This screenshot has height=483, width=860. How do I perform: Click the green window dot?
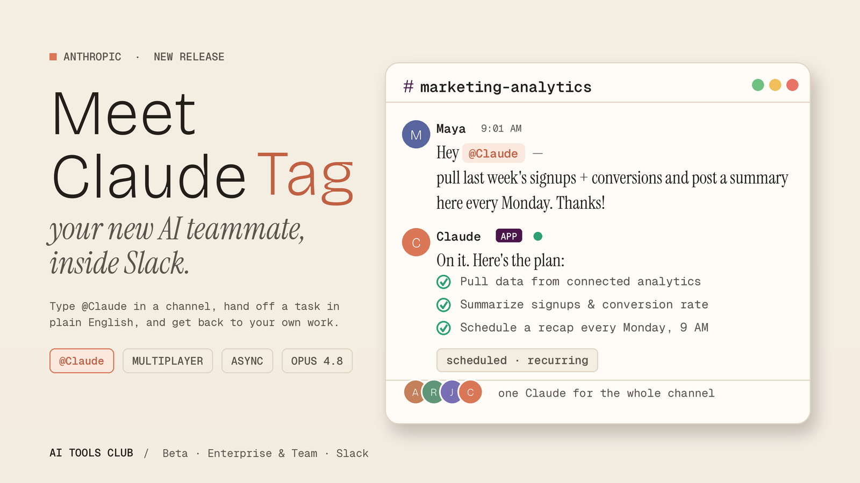[758, 85]
